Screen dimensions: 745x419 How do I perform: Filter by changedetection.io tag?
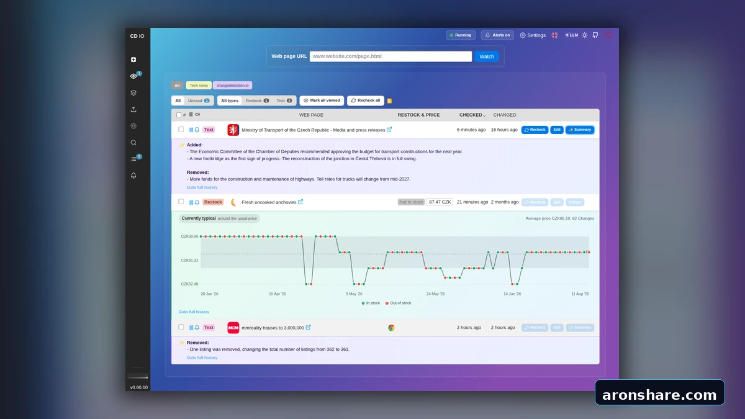click(x=232, y=86)
